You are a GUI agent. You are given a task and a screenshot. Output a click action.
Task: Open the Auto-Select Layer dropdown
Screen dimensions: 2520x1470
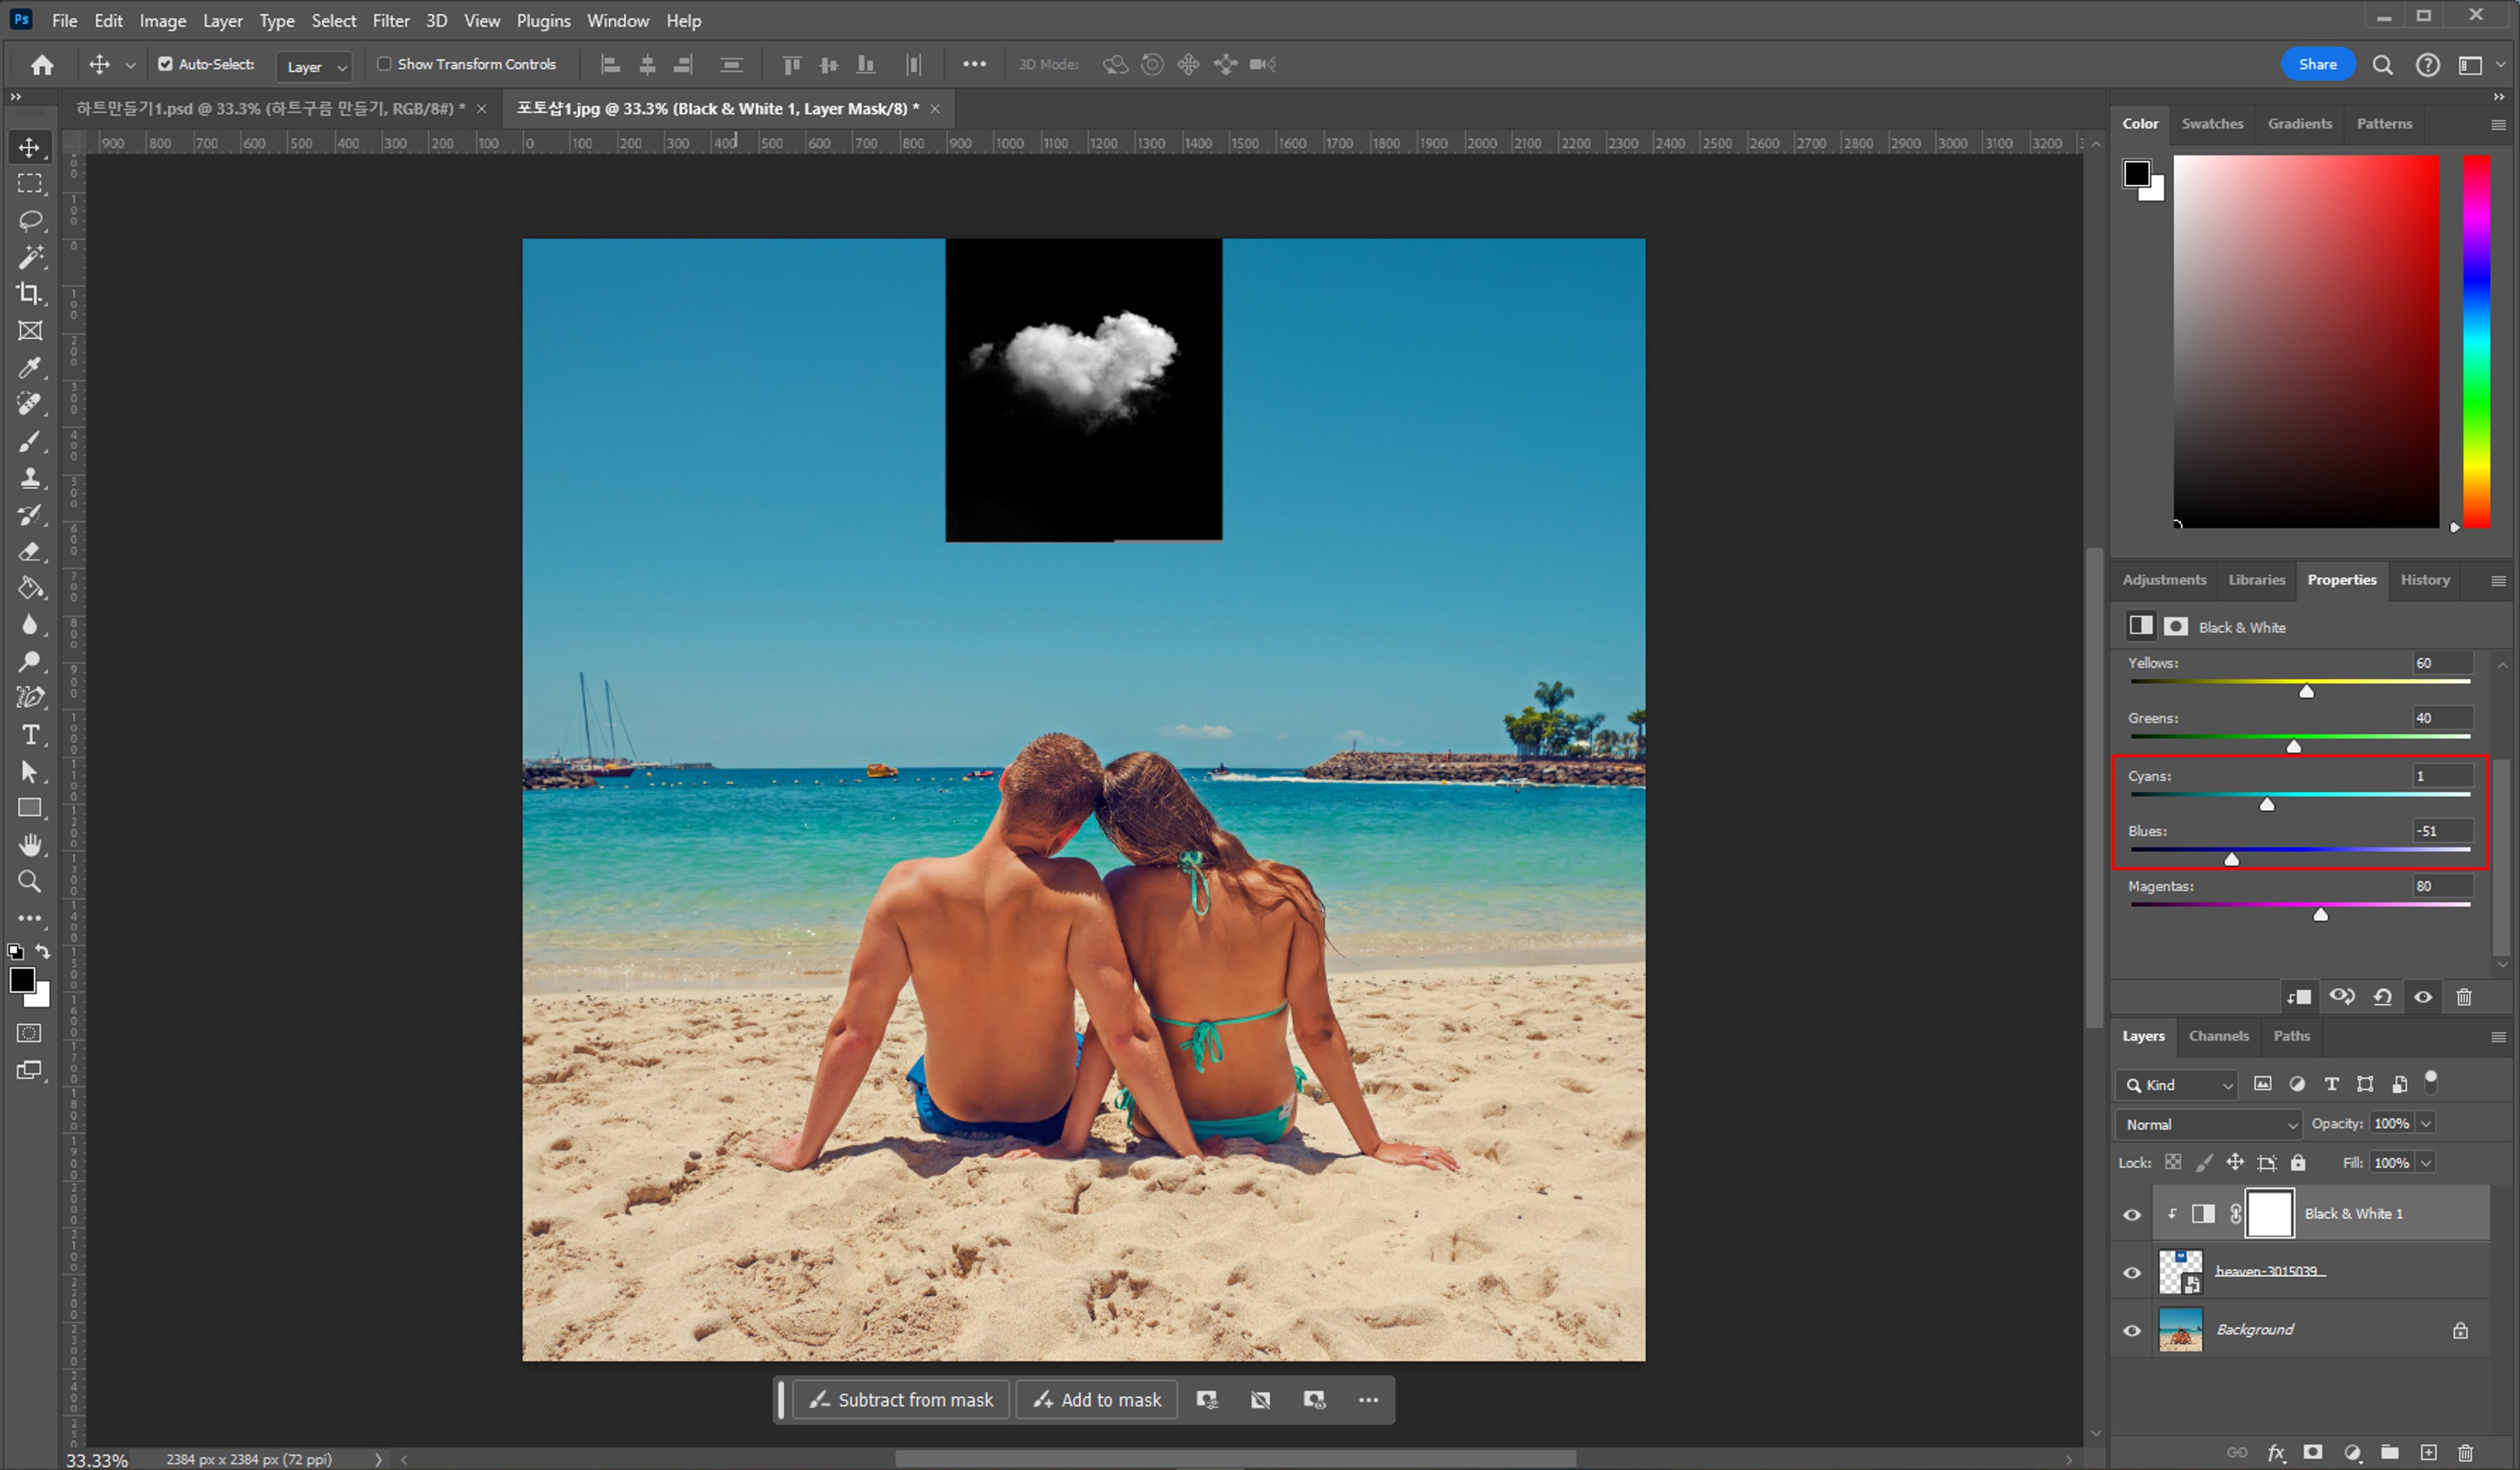(x=315, y=67)
